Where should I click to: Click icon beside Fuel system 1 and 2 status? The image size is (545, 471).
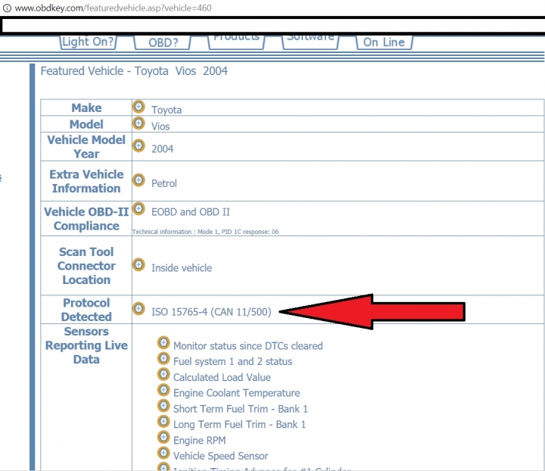pyautogui.click(x=163, y=358)
